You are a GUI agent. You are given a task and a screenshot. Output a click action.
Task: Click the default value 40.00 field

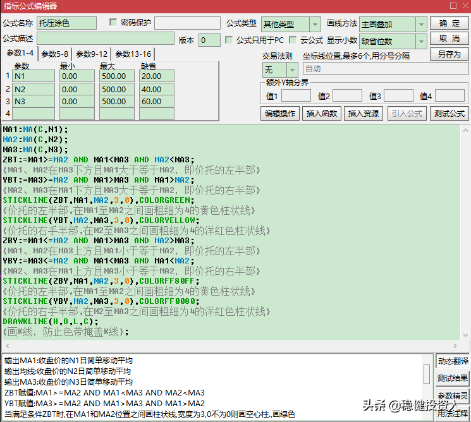tap(157, 90)
